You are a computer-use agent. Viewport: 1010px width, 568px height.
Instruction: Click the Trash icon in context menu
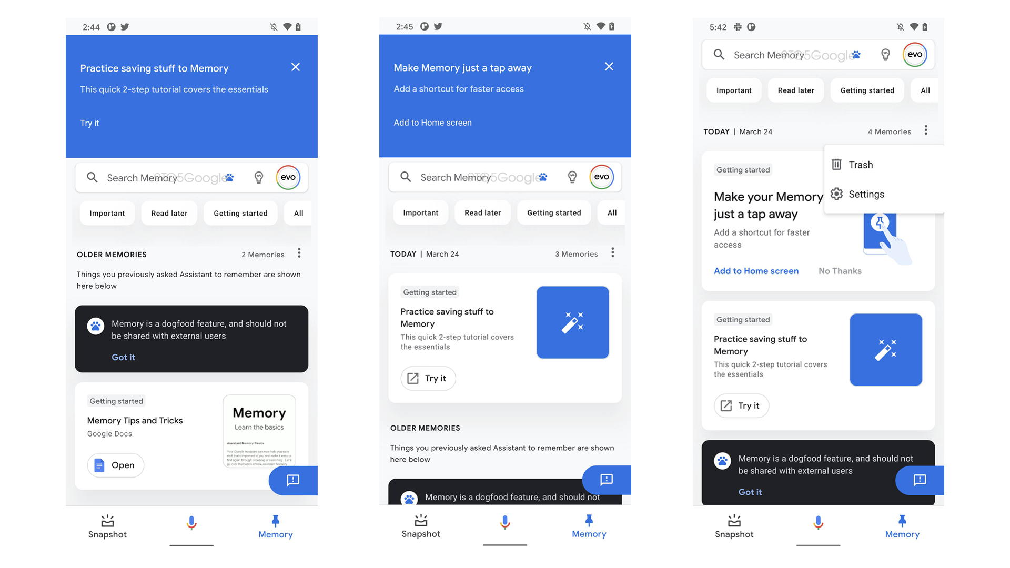[x=840, y=165]
